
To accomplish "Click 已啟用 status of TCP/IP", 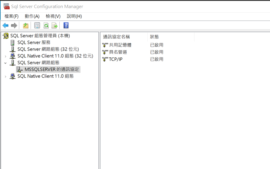I will click(x=157, y=59).
